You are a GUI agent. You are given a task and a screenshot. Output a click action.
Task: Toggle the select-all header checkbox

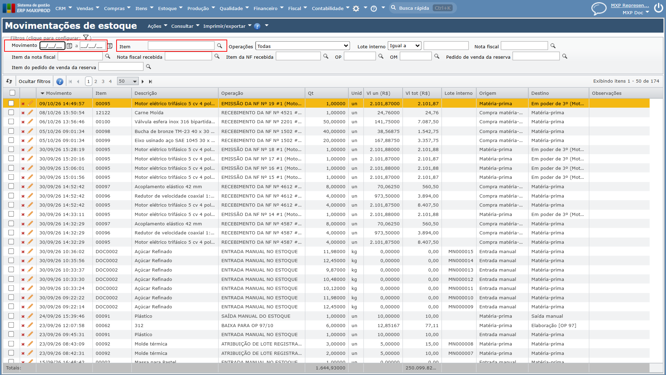pyautogui.click(x=12, y=93)
